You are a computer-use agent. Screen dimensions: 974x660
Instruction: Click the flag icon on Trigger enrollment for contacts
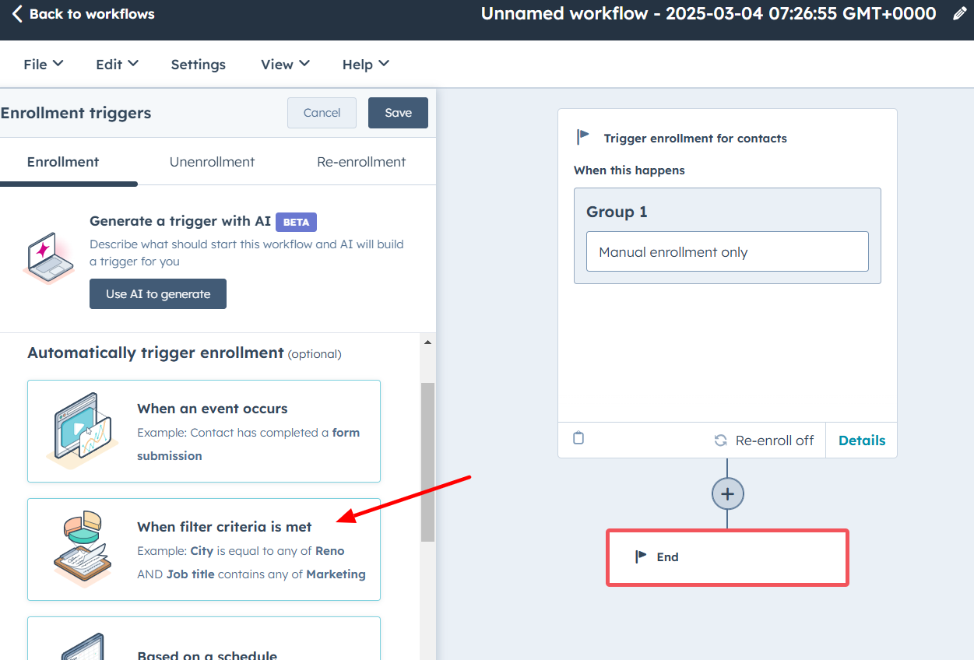[582, 137]
